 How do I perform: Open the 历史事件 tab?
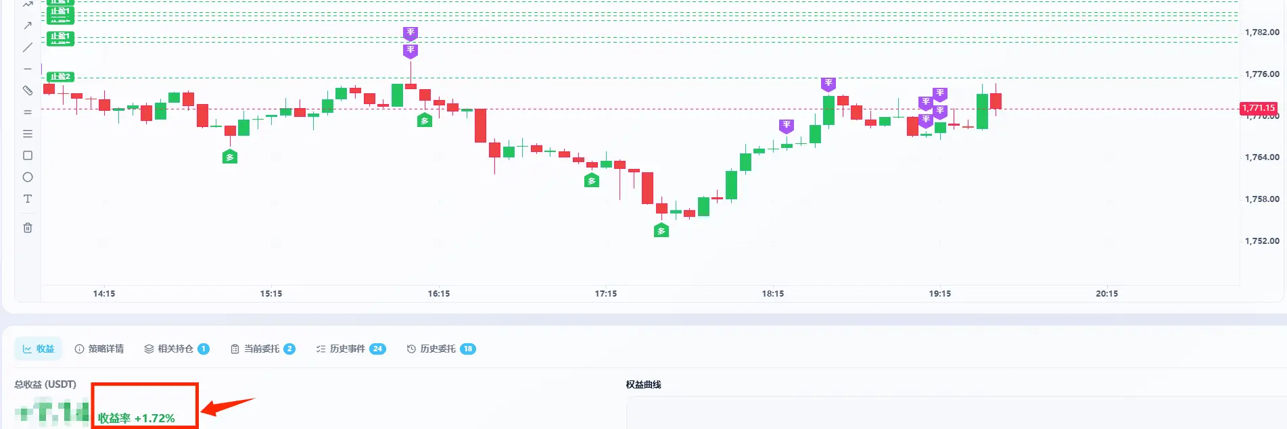click(x=350, y=349)
